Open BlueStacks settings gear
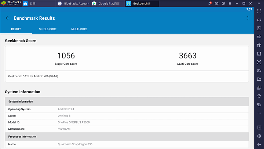The image size is (264, 149). pos(259,136)
